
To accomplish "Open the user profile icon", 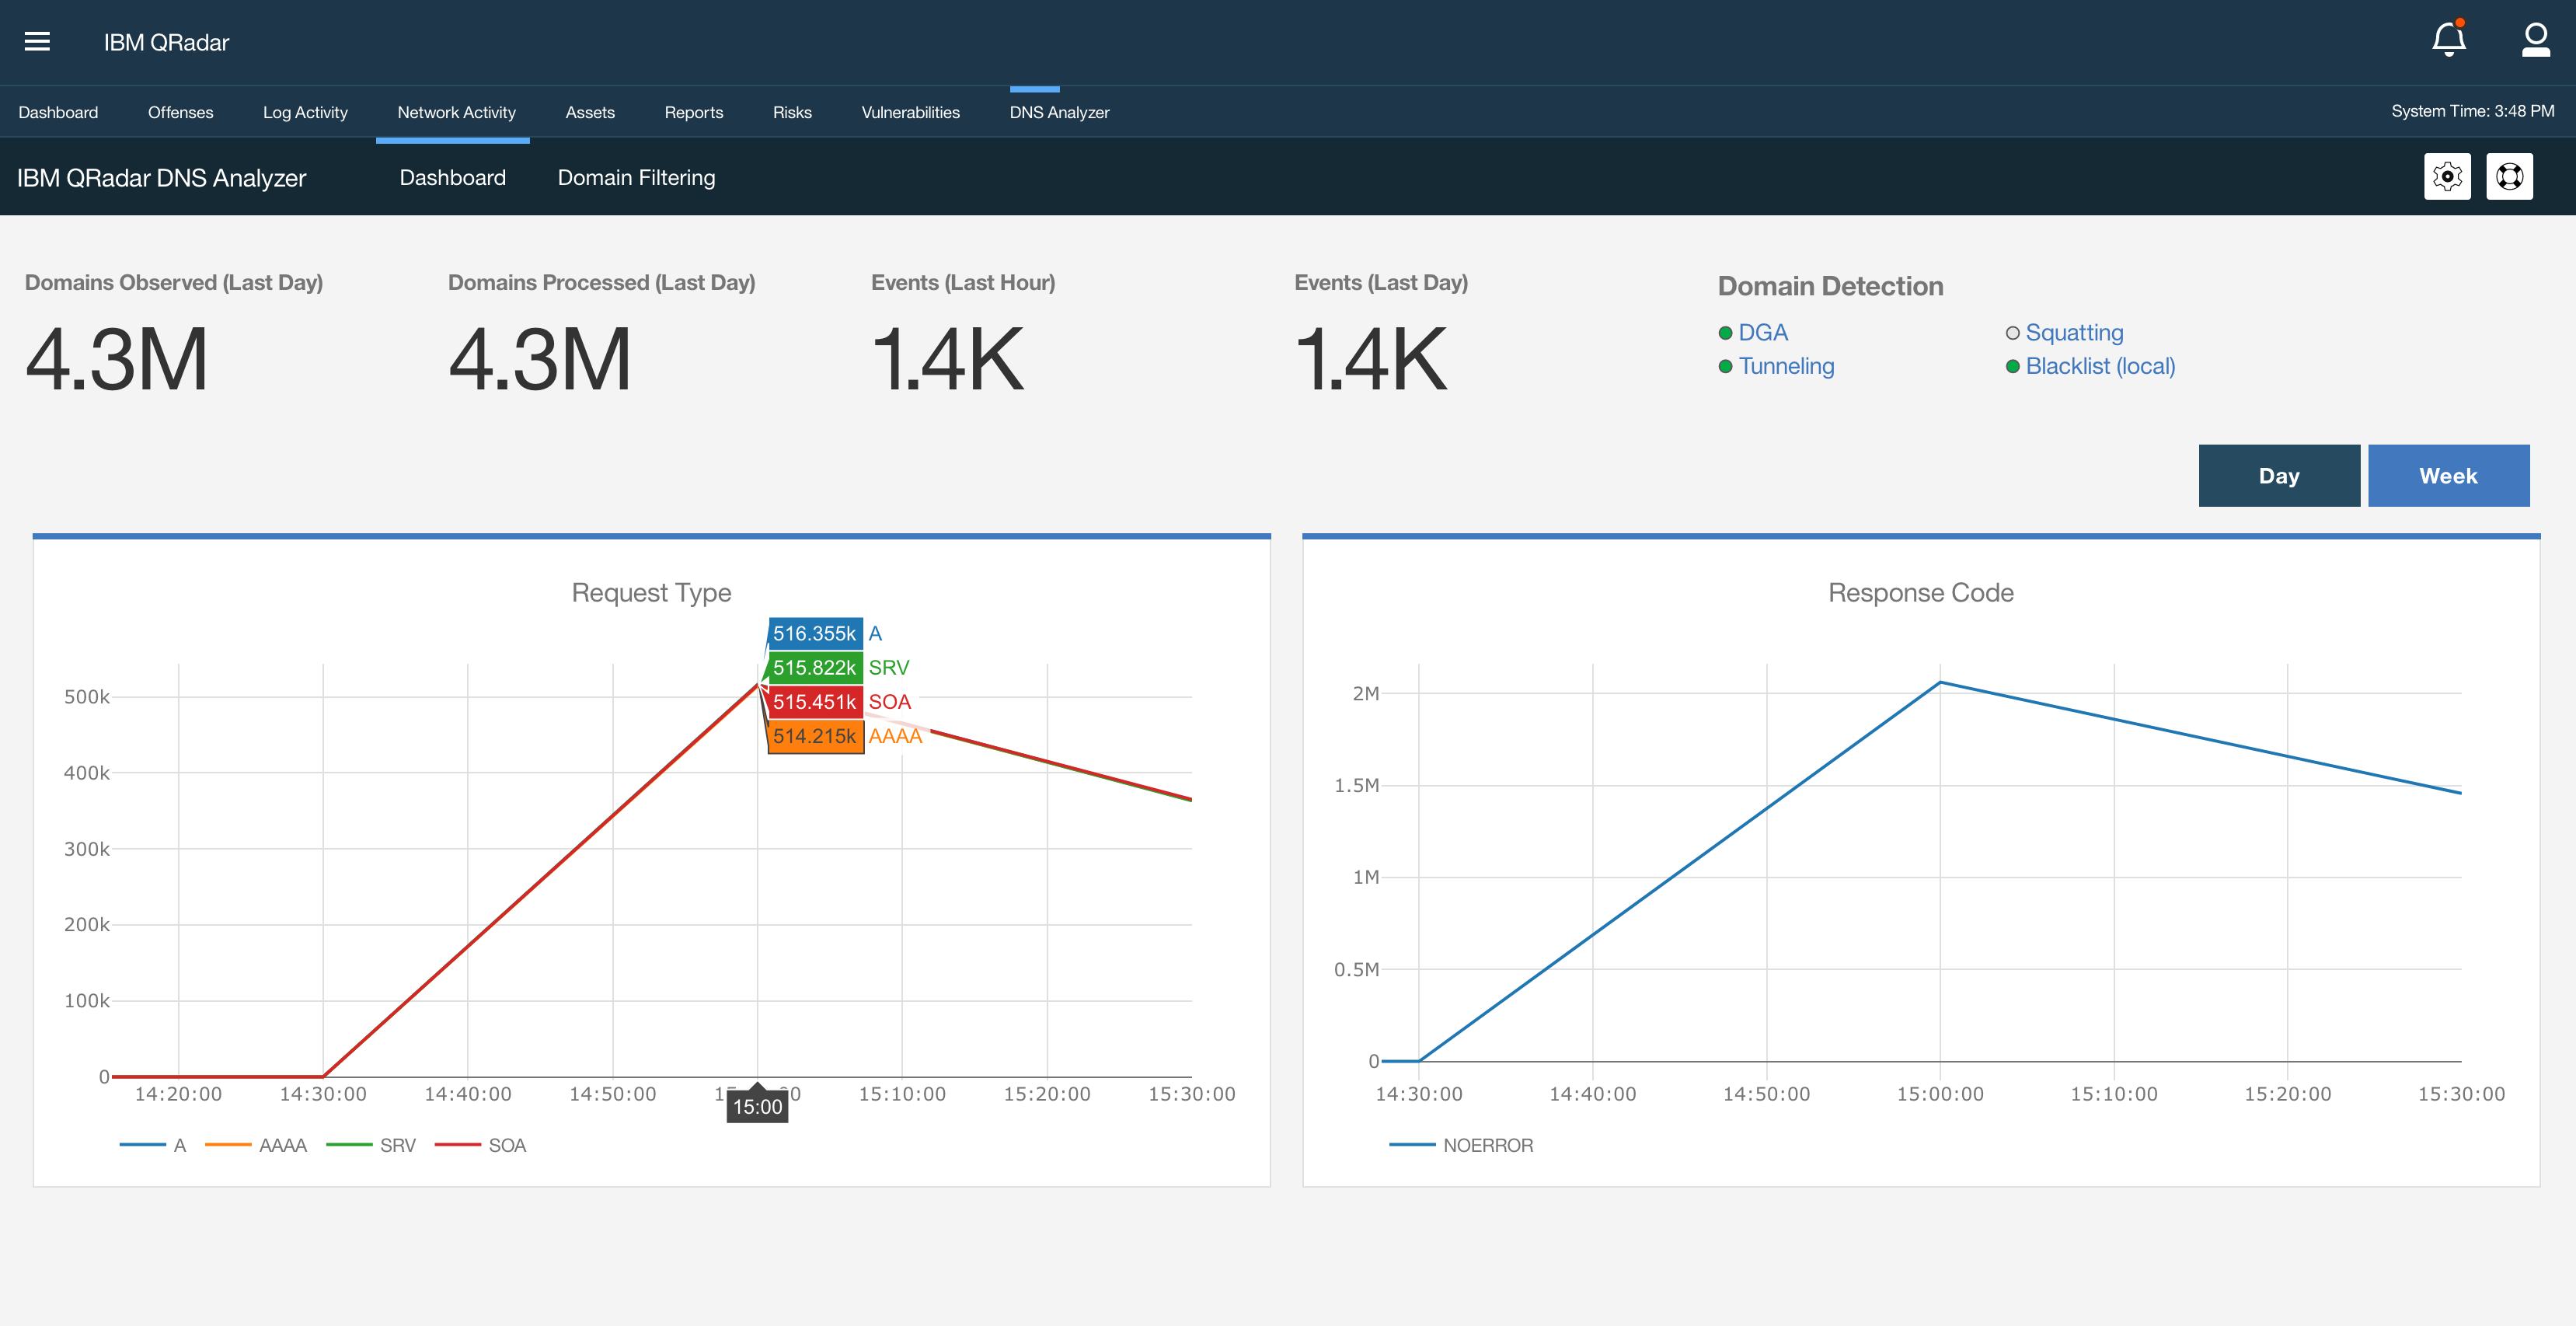I will coord(2535,40).
